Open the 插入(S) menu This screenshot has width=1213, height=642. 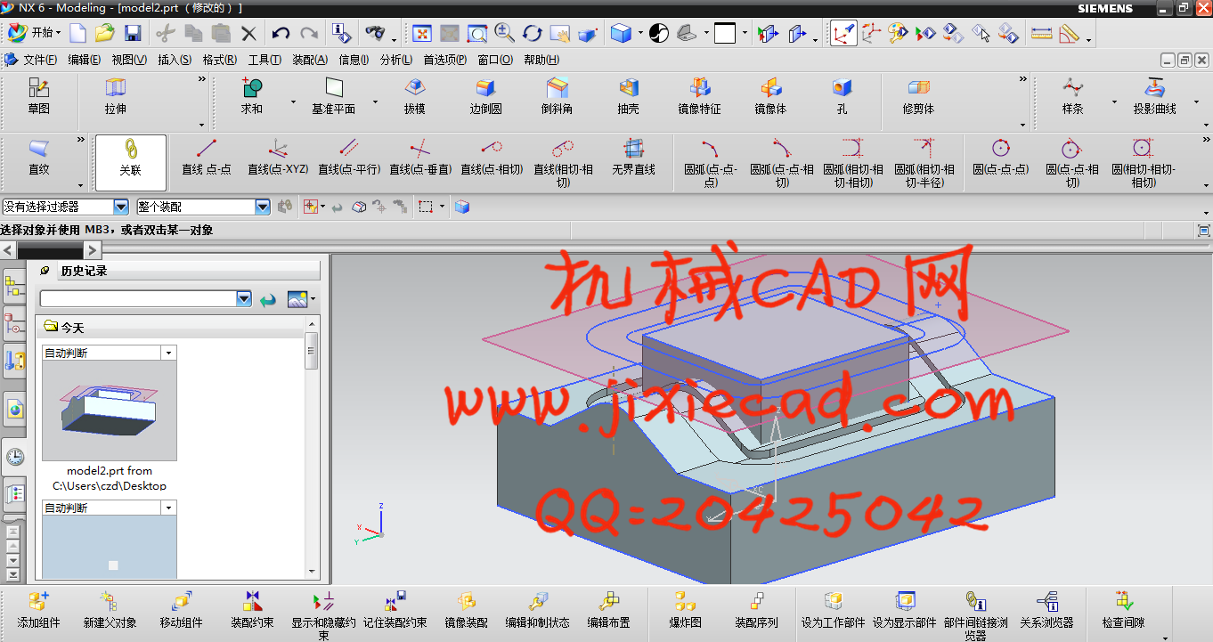pos(174,60)
